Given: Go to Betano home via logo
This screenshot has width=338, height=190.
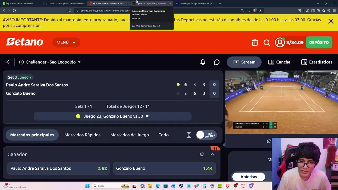Looking at the screenshot, I should point(25,42).
